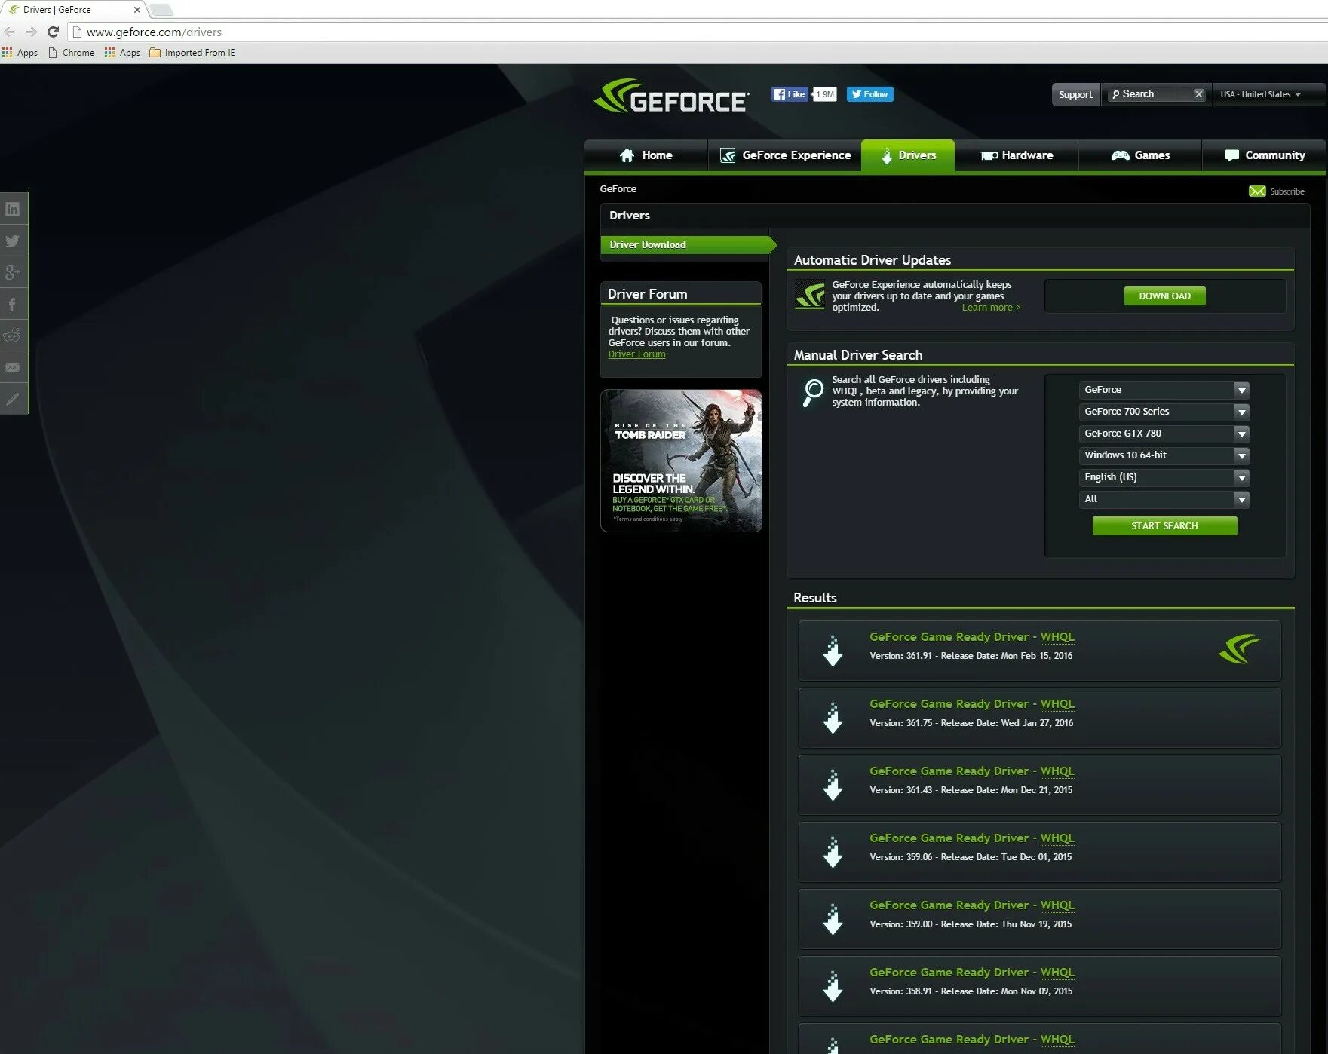The image size is (1328, 1054).
Task: Click the Google Plus share icon
Action: (13, 272)
